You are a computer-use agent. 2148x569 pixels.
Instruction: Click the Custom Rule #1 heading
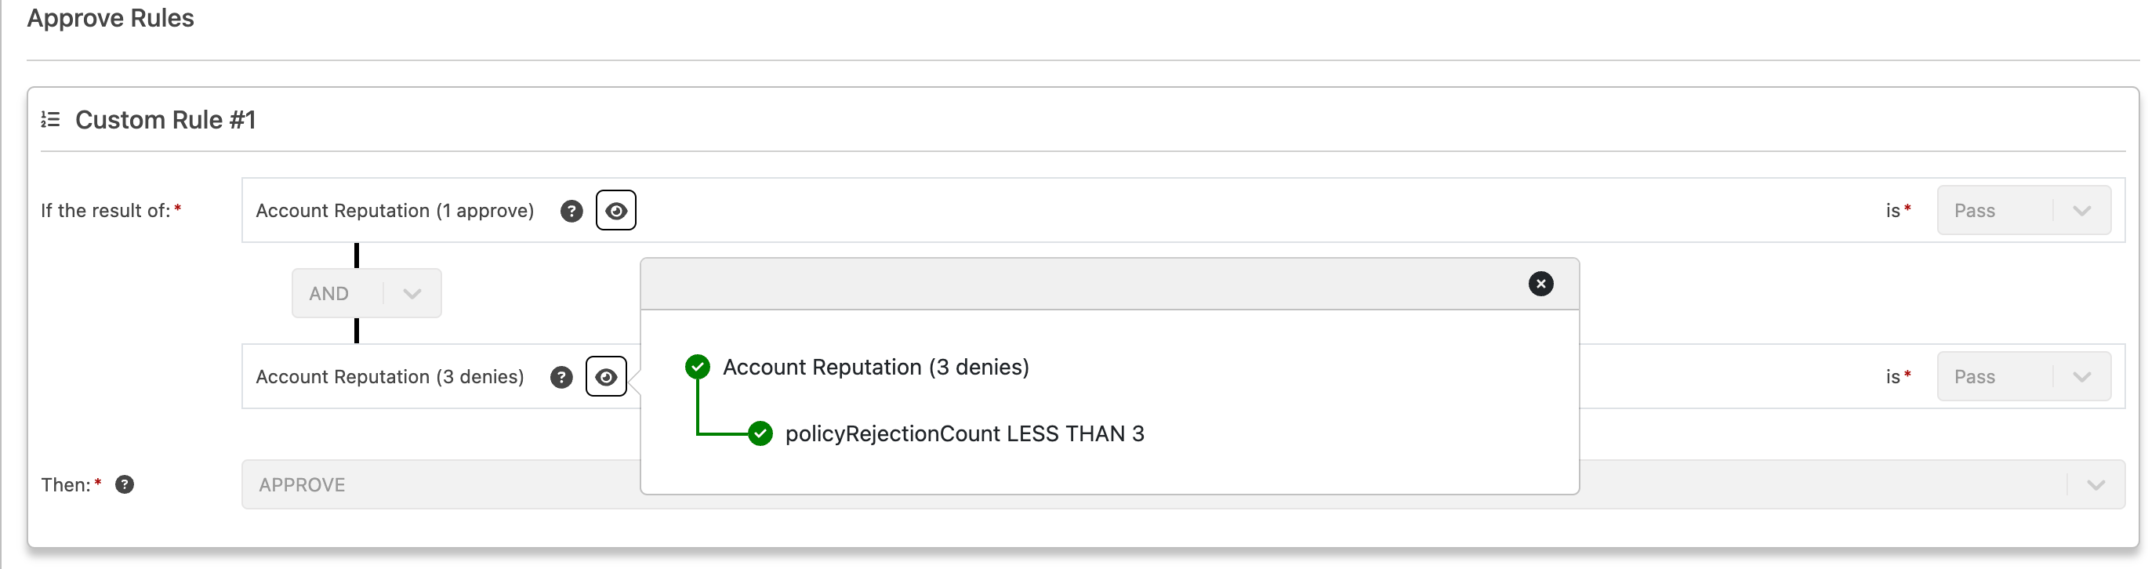(x=165, y=120)
